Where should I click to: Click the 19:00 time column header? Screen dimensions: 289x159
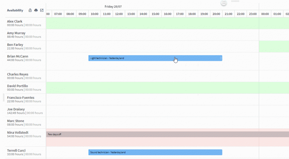[x=204, y=14]
